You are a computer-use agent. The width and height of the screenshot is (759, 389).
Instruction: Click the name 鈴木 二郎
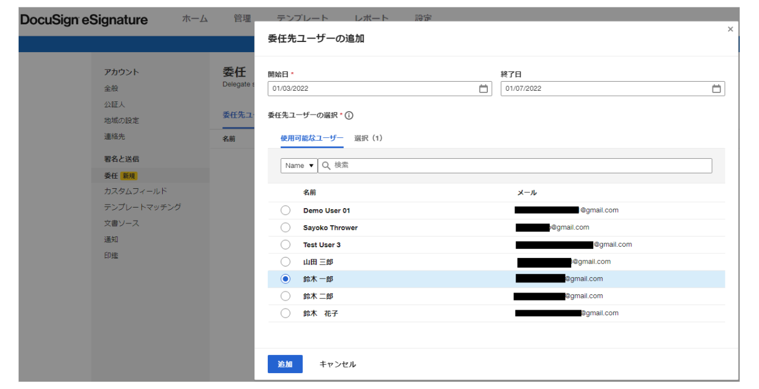tap(318, 296)
